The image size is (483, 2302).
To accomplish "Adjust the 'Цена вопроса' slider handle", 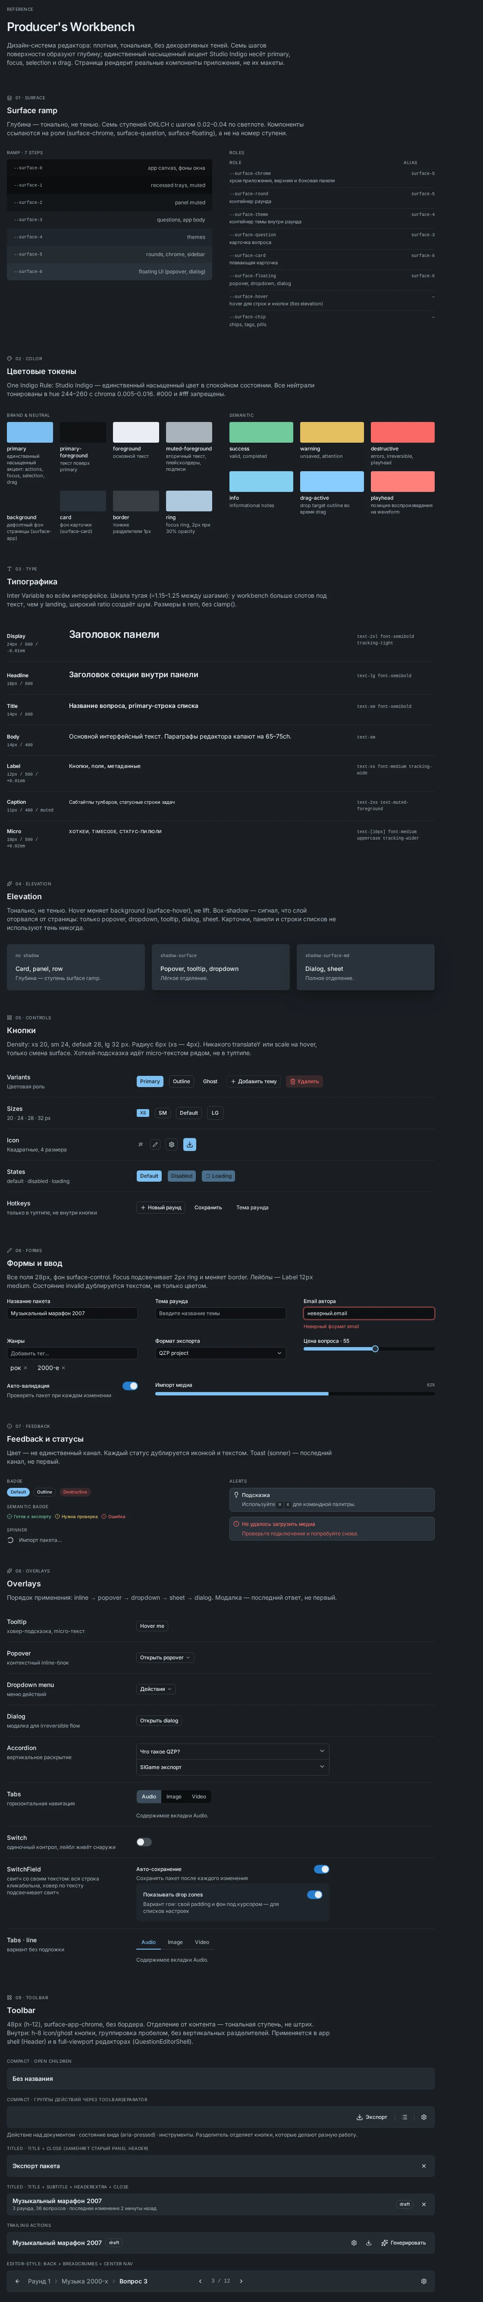I will click(375, 1348).
